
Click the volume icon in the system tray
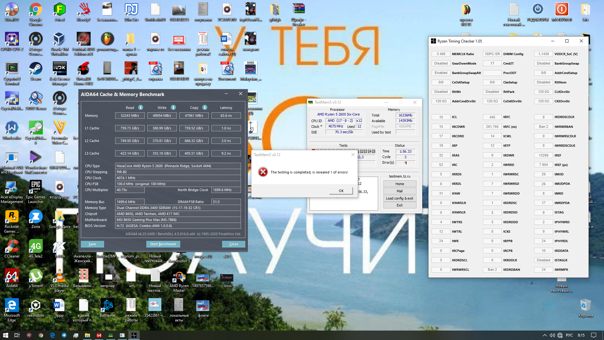[x=552, y=335]
